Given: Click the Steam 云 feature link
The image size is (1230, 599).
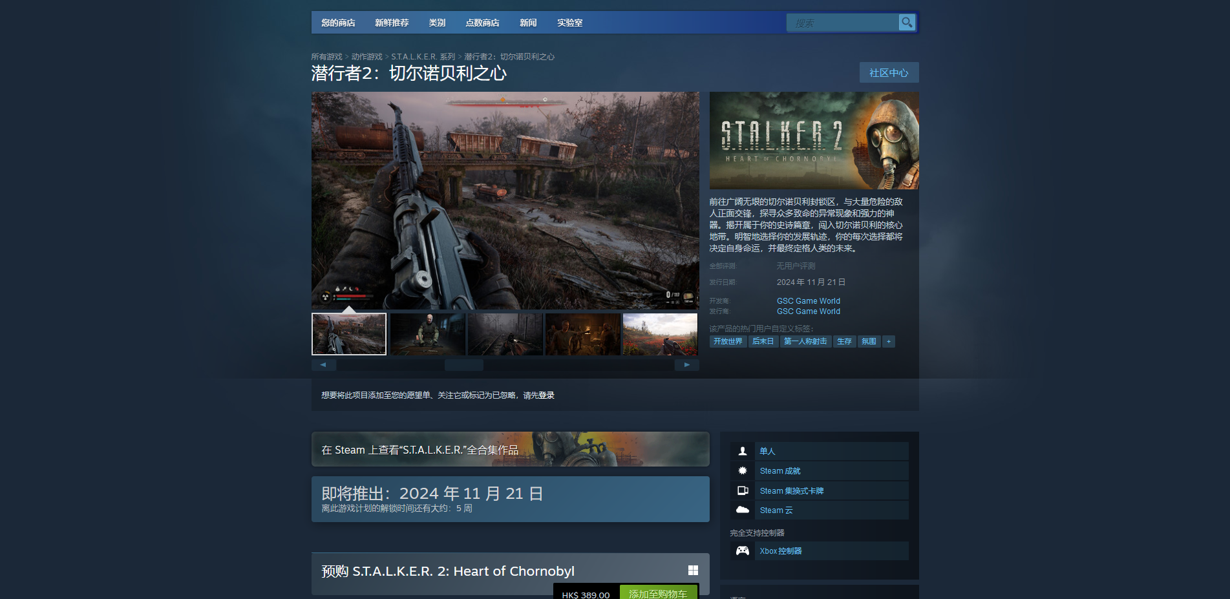Looking at the screenshot, I should pos(776,510).
